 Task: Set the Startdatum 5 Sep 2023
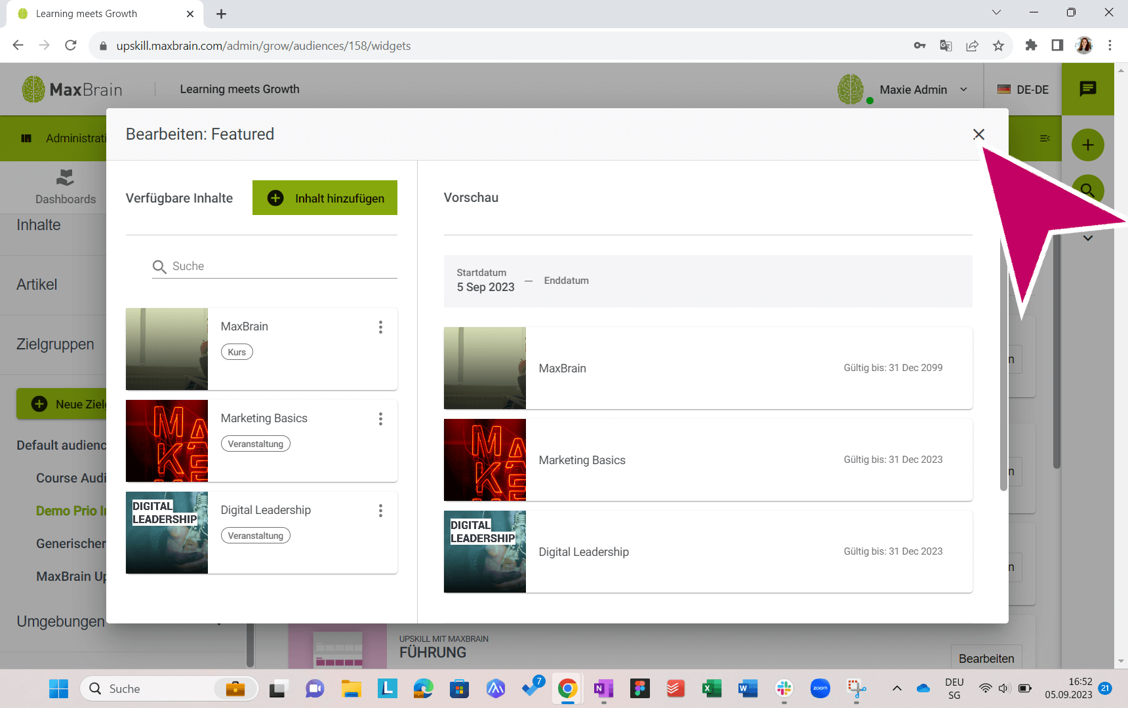click(x=485, y=281)
